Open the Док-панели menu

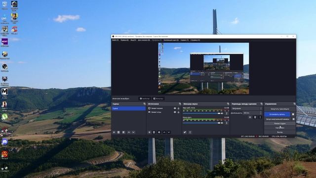(144, 40)
